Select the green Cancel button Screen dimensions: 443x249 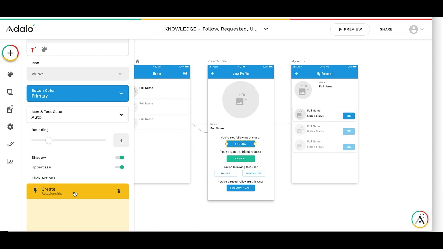(241, 159)
